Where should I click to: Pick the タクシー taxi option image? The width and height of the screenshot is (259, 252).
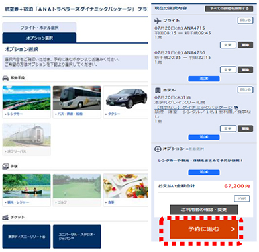pyautogui.click(x=126, y=98)
